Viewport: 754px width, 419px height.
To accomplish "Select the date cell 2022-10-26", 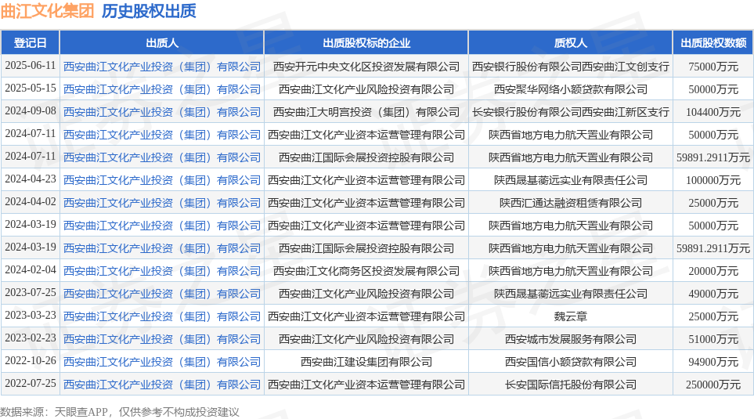I will tap(31, 361).
